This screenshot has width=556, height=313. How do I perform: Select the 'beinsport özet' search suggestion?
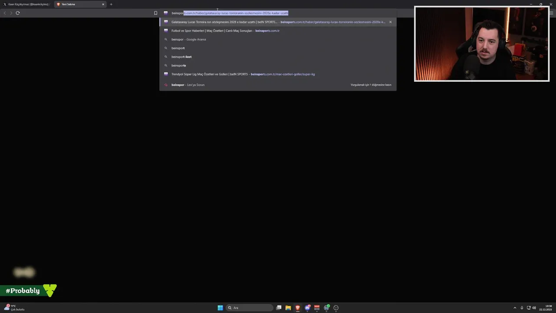click(278, 57)
